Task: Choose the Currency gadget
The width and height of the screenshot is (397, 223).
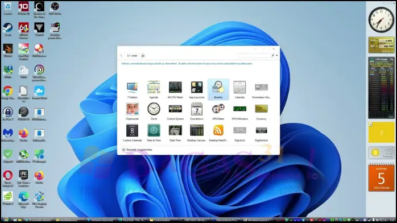Action: tap(261, 111)
